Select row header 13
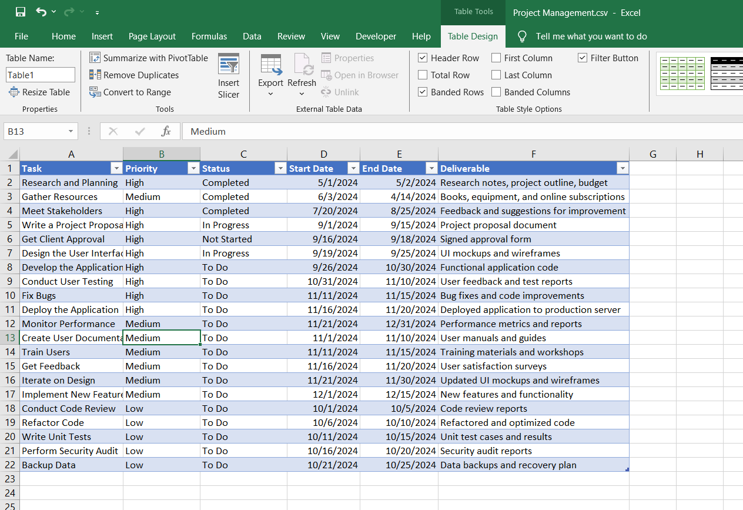 [10, 338]
